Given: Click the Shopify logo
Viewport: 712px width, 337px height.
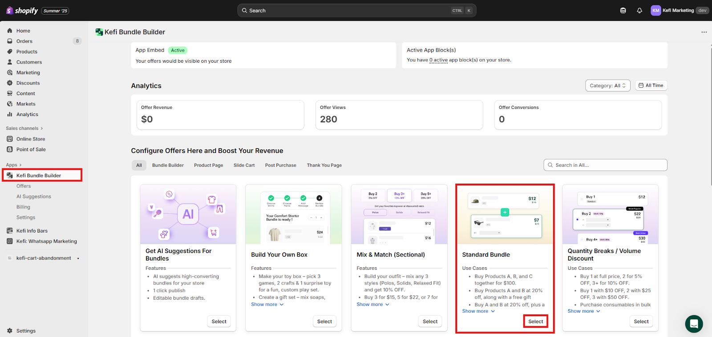Looking at the screenshot, I should coord(22,11).
